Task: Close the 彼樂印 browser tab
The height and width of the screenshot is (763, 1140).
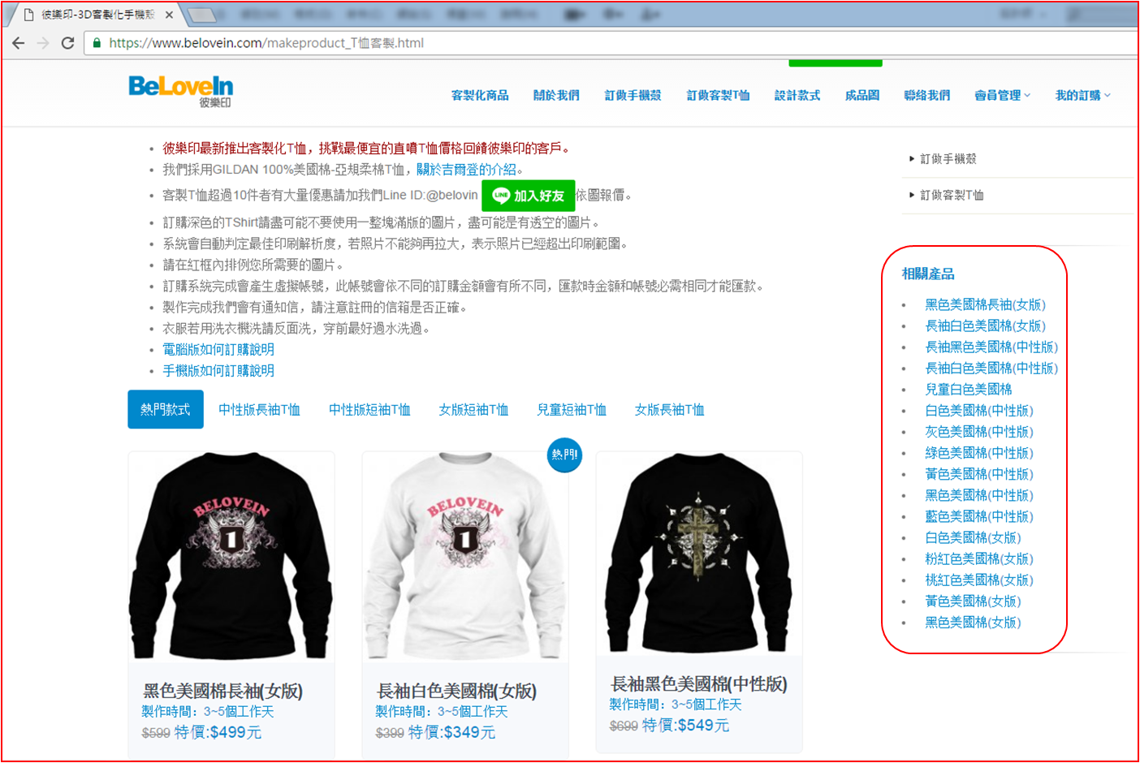Action: (169, 15)
